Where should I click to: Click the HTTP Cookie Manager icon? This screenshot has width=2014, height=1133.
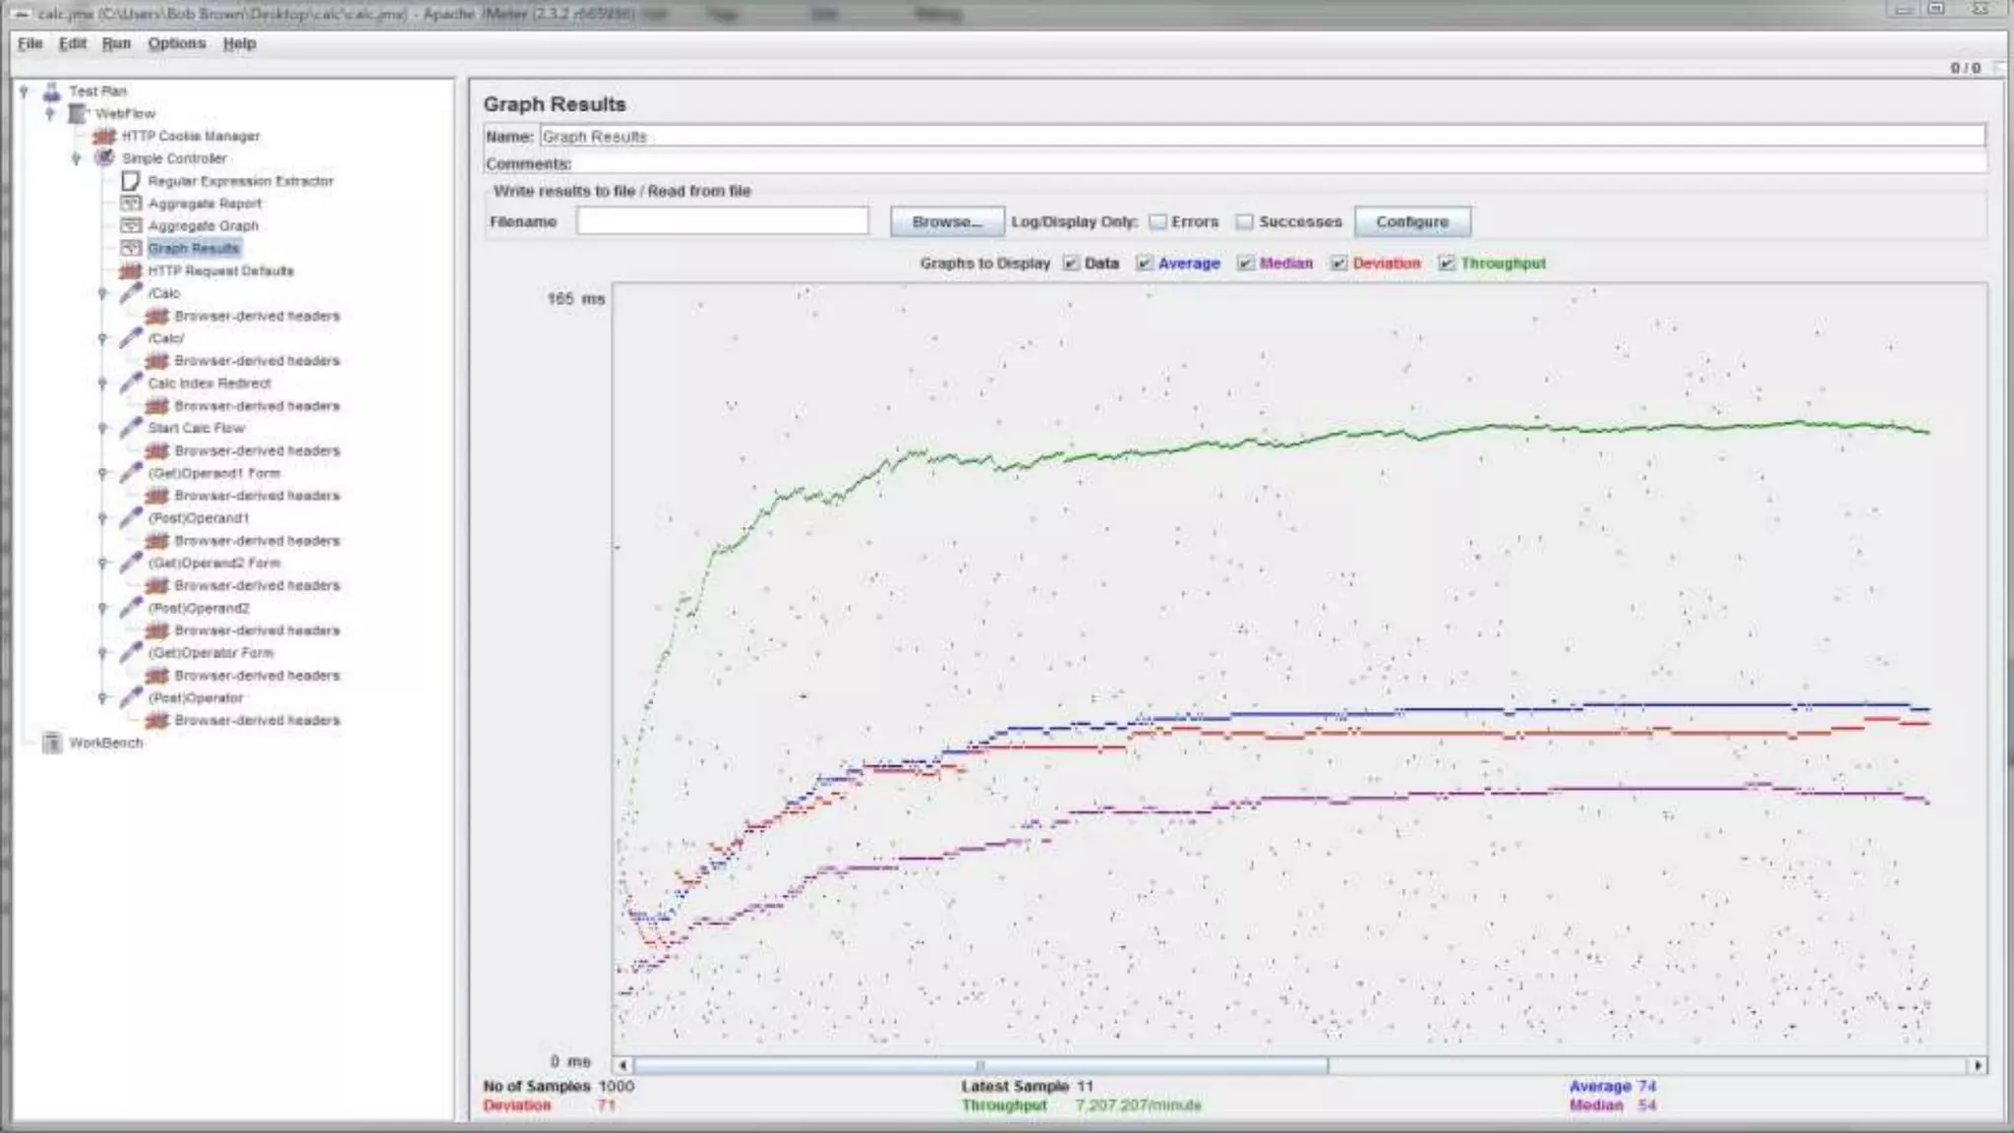104,136
